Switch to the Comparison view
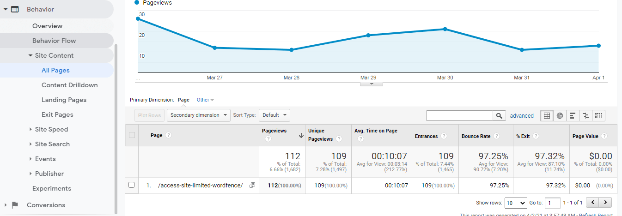 (x=585, y=116)
